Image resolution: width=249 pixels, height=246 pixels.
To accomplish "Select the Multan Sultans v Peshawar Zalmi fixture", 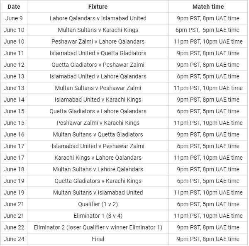I will coord(98,88).
